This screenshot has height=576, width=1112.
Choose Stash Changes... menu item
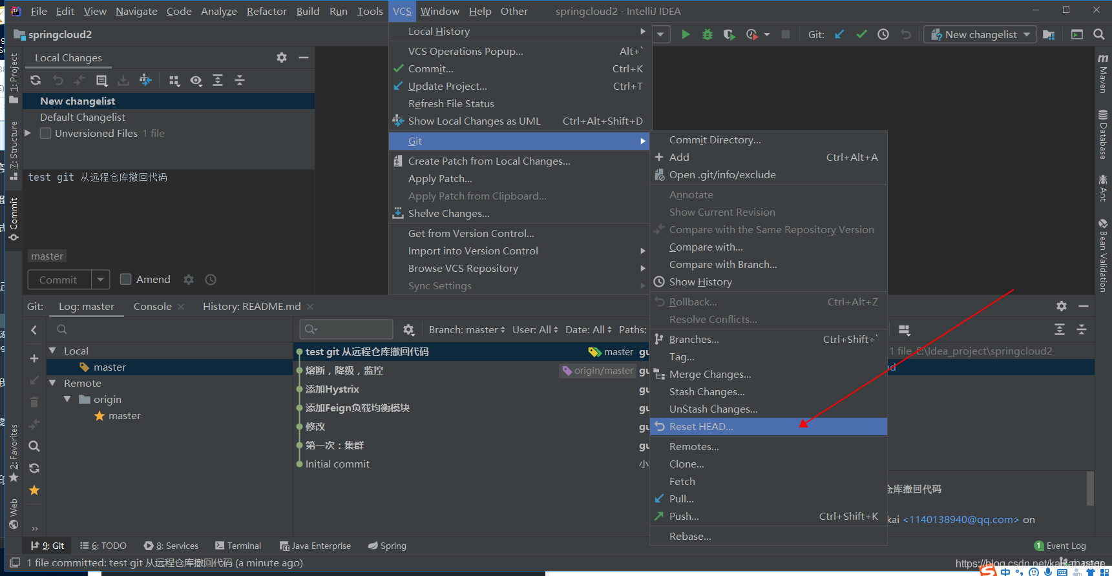(x=768, y=391)
